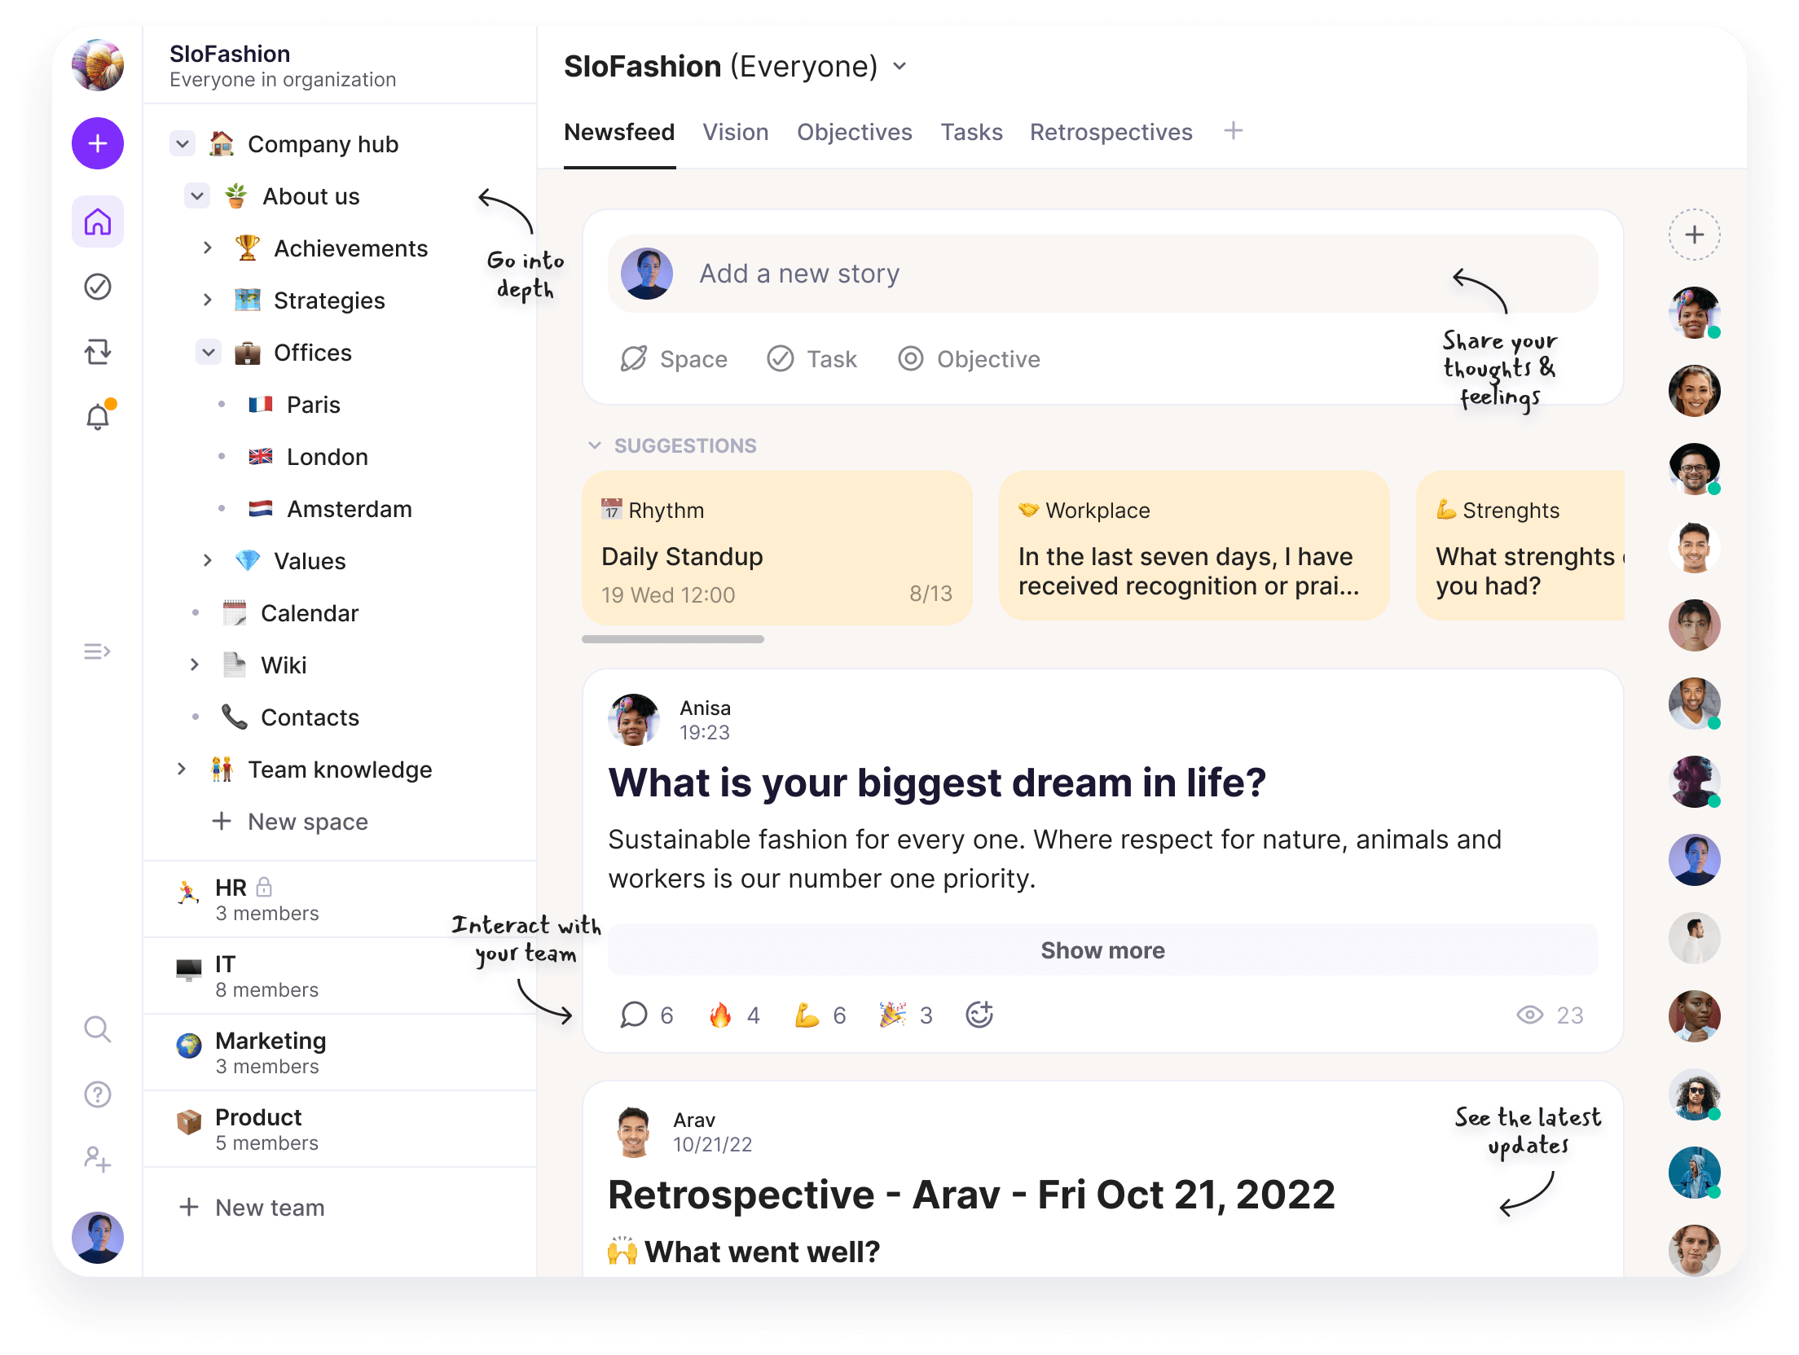
Task: Click the invite people icon
Action: pos(98,1159)
